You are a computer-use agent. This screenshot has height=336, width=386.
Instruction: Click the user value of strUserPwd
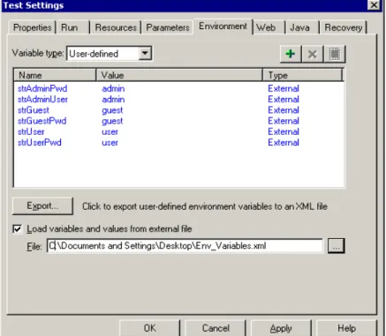[110, 143]
